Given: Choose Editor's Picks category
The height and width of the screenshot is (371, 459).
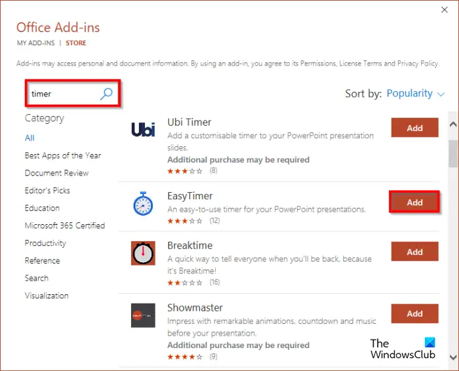Looking at the screenshot, I should [x=47, y=191].
